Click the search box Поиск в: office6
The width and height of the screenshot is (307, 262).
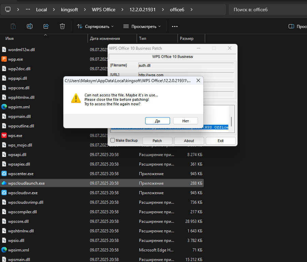click(x=268, y=10)
